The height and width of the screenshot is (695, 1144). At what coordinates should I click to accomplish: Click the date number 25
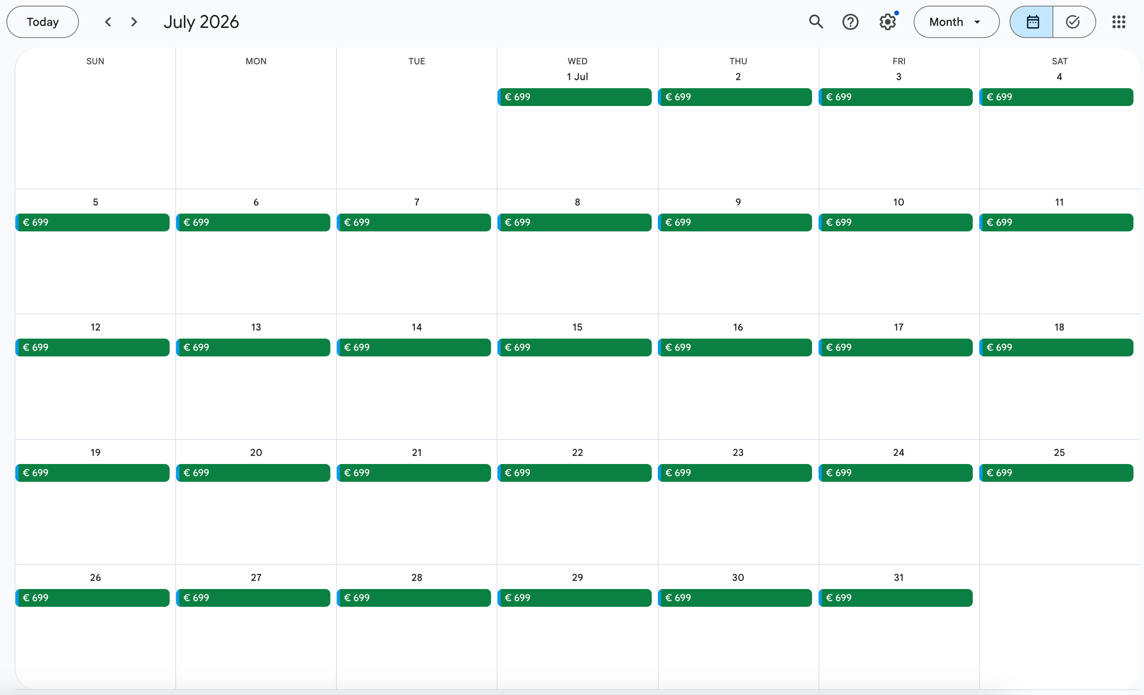pos(1059,452)
